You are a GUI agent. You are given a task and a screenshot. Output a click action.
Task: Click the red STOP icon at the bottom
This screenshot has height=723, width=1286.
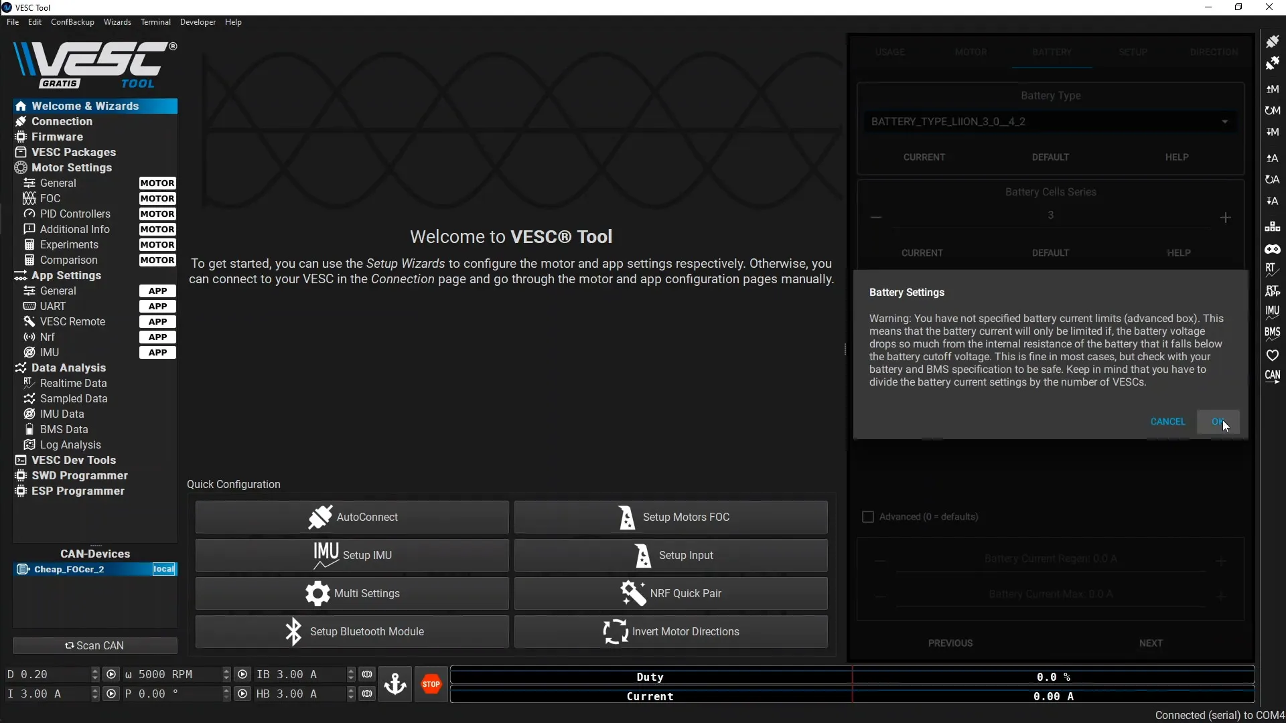(431, 684)
